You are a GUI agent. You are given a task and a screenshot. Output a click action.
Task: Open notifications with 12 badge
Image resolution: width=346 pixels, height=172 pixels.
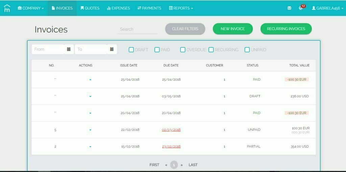(301, 7)
